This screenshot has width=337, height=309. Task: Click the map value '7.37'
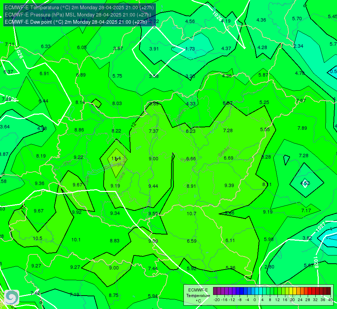[x=154, y=131]
